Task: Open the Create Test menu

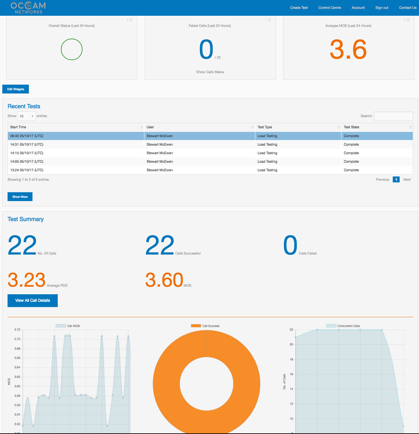Action: 299,8
